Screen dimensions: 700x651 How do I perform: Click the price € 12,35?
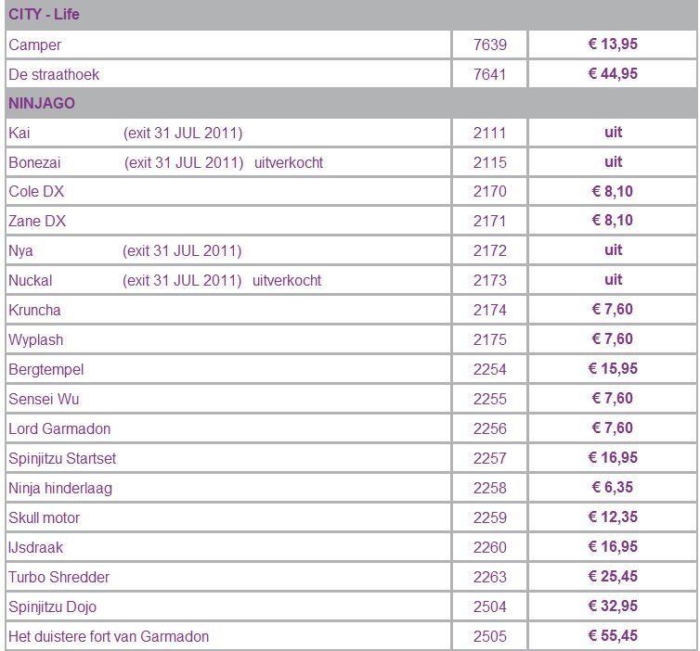(613, 517)
